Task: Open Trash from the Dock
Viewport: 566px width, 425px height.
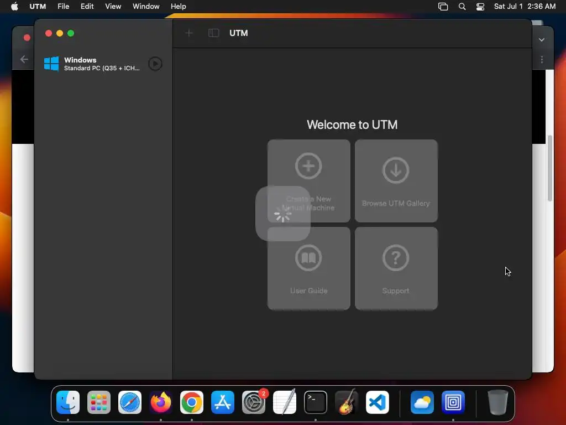Action: (x=498, y=402)
